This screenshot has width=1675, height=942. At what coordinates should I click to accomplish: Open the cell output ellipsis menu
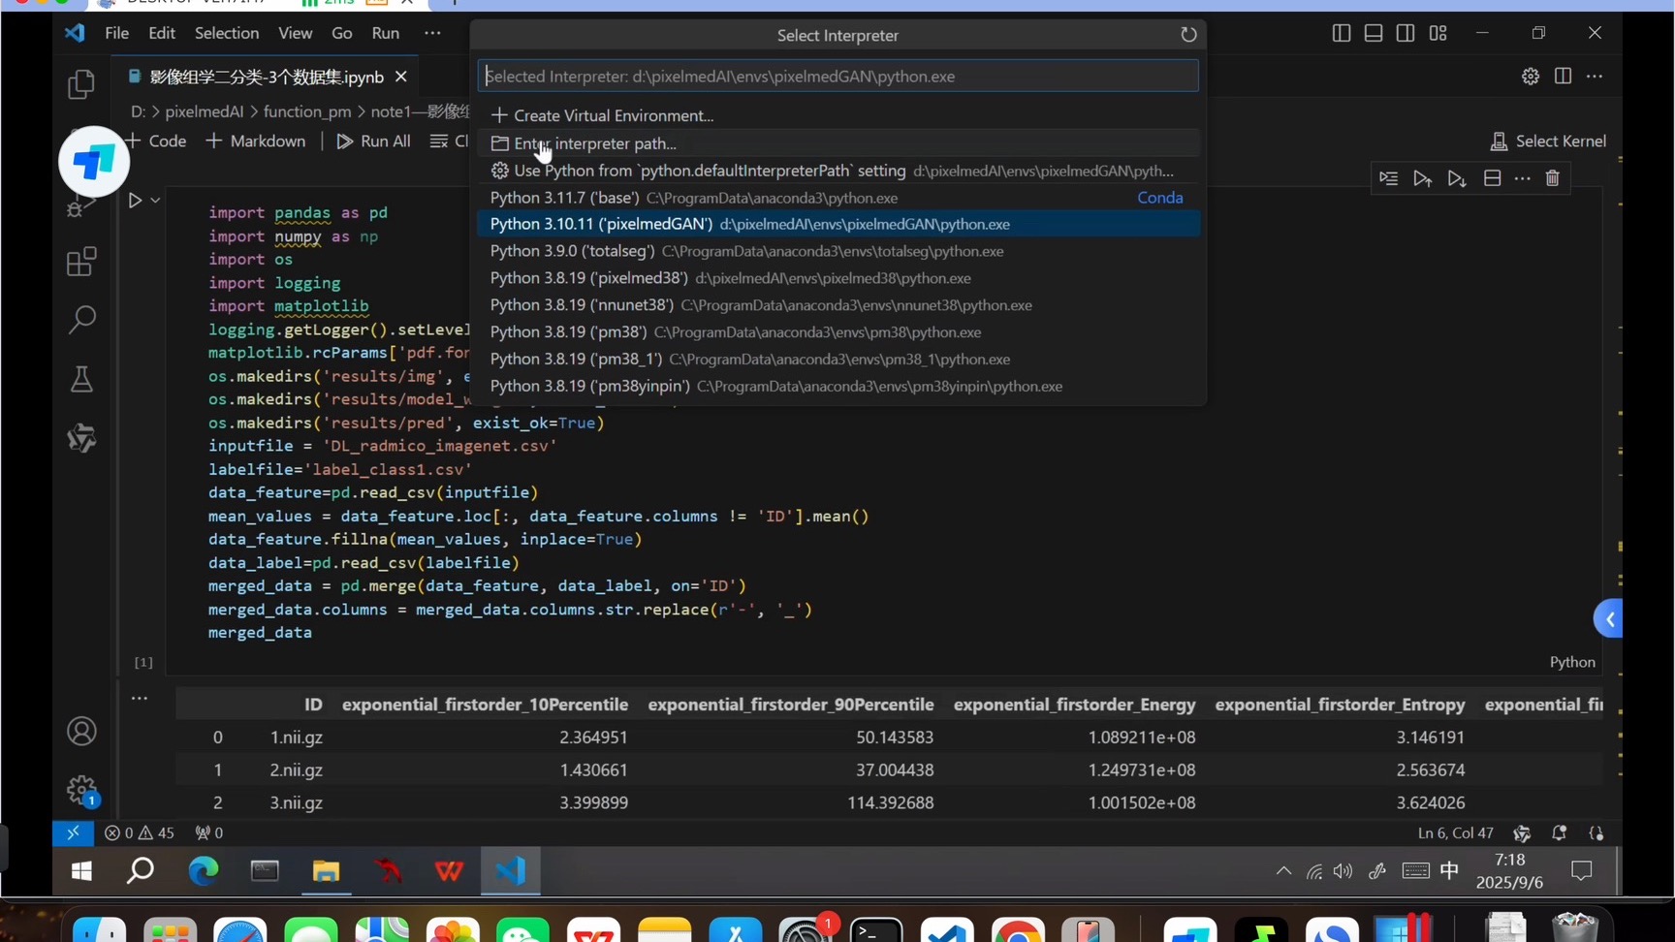click(140, 698)
